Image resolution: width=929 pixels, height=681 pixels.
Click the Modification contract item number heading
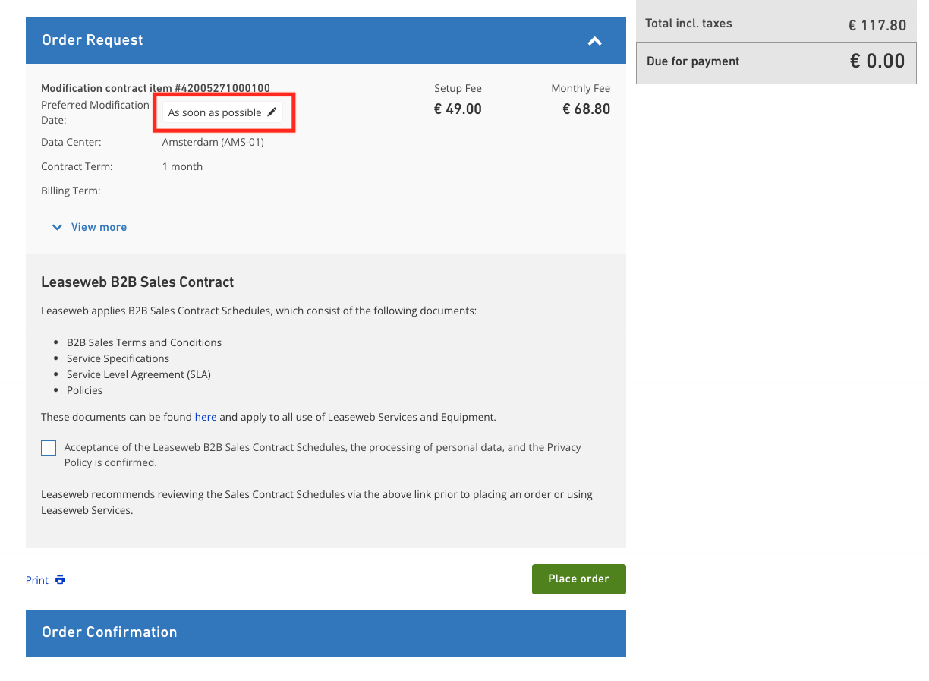click(156, 88)
